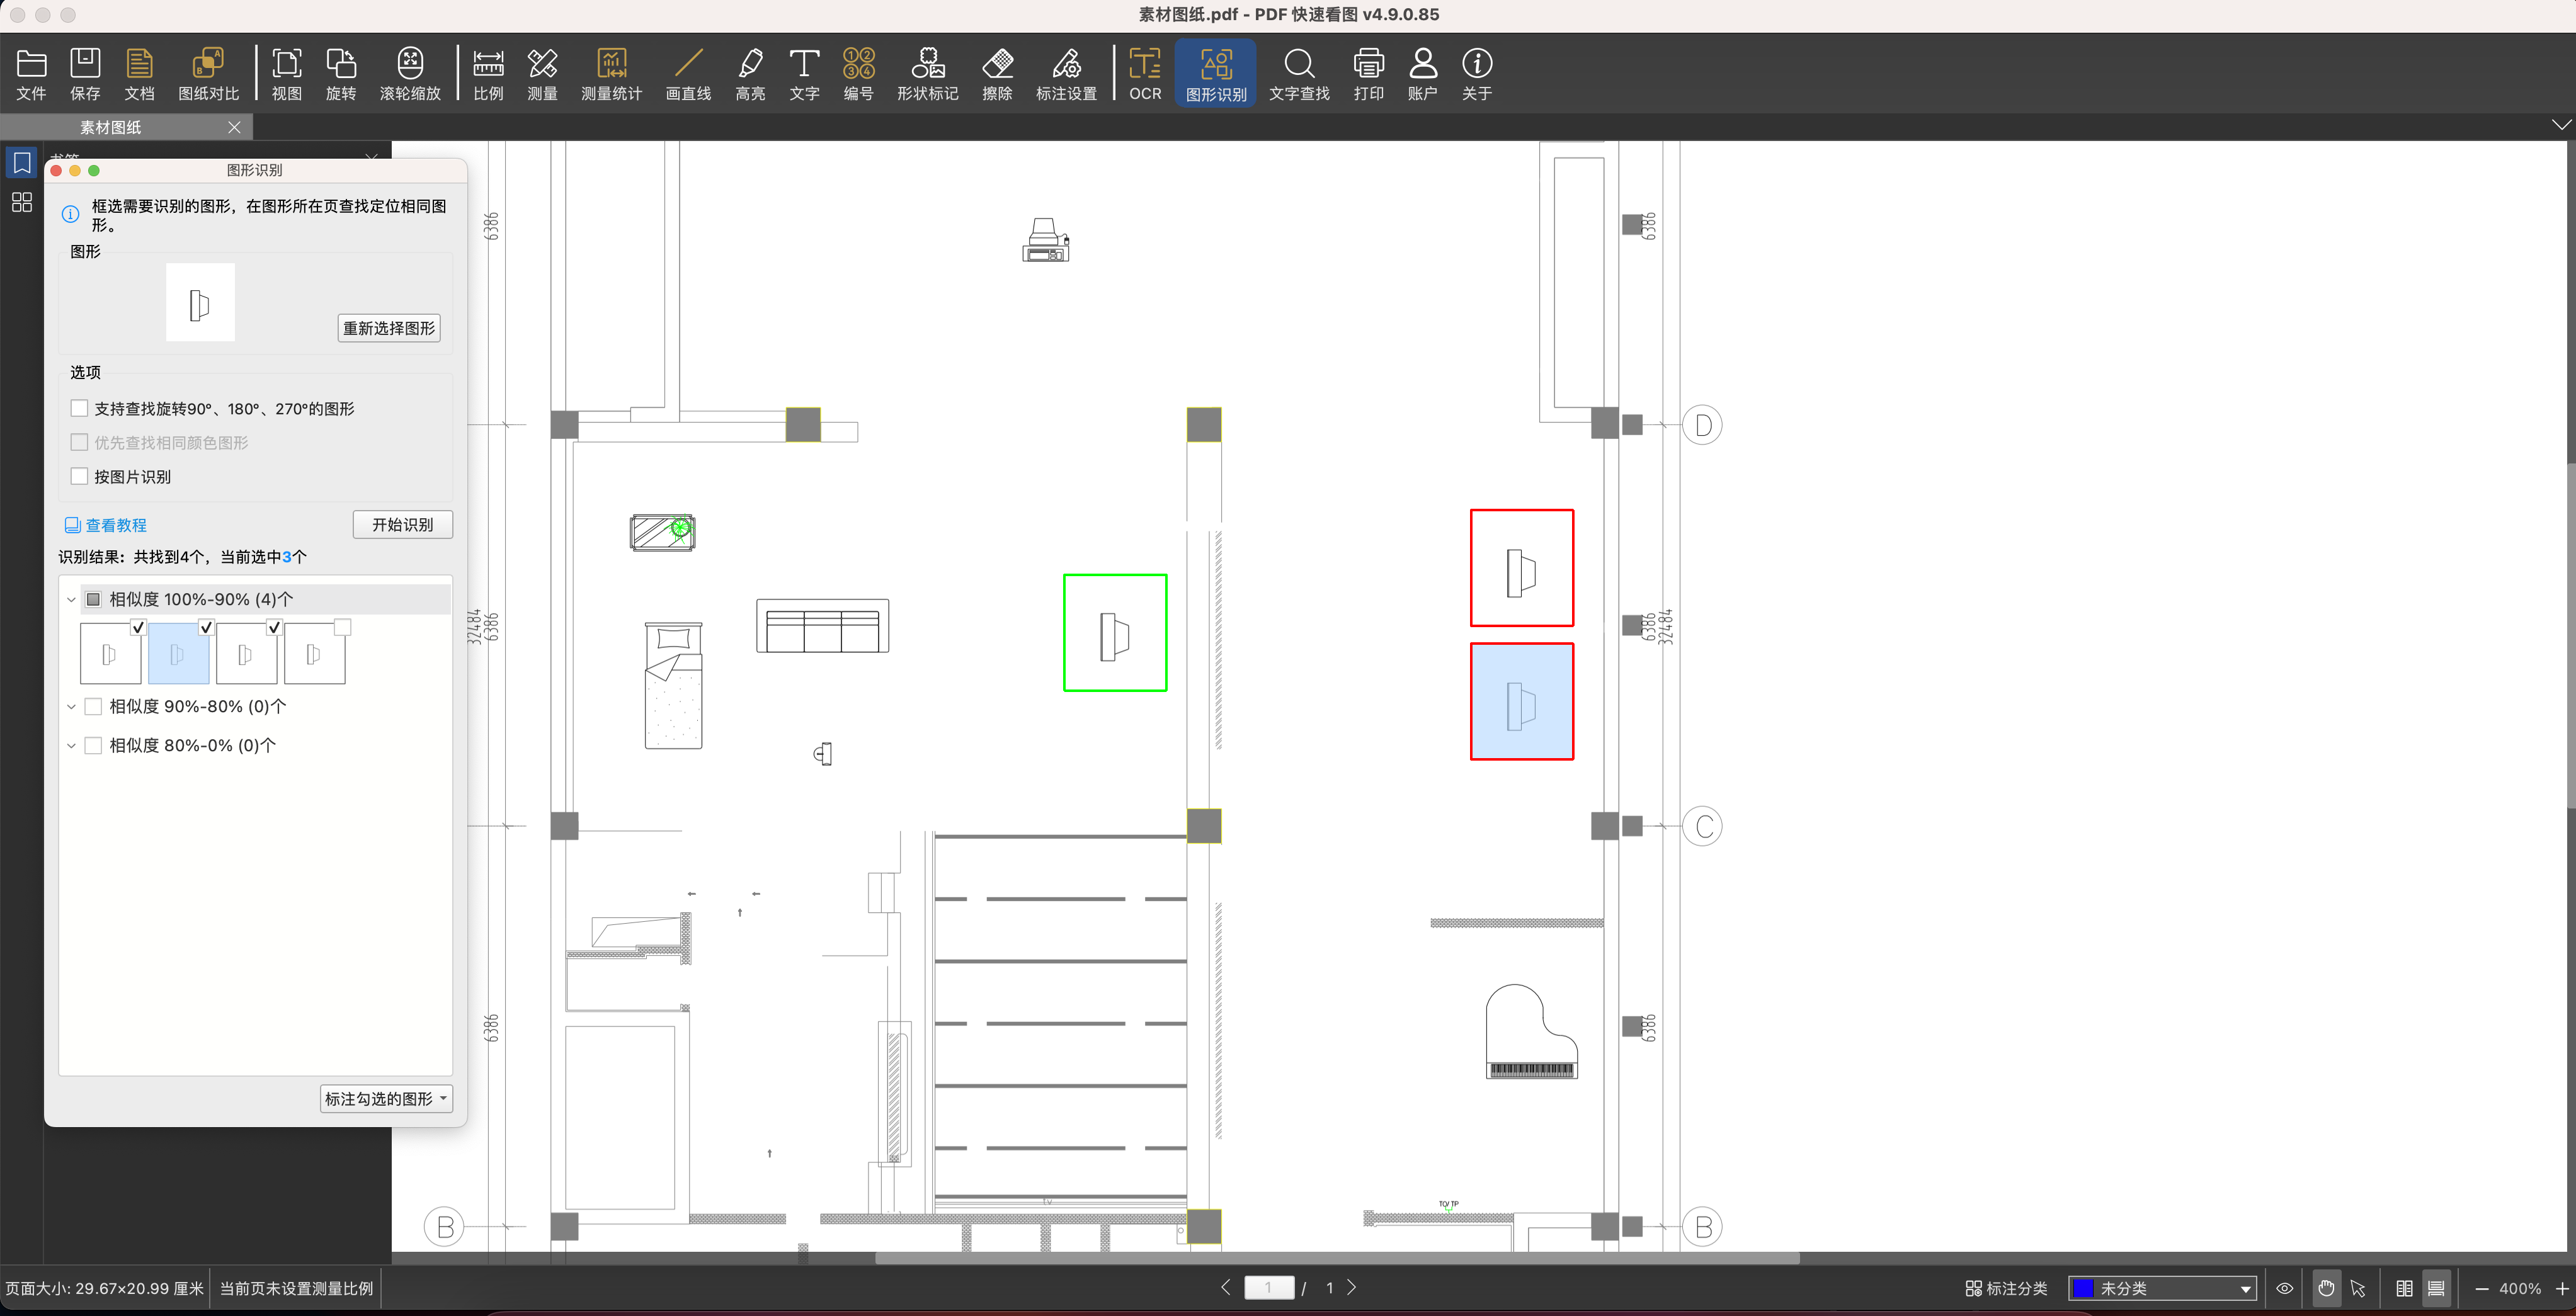
Task: Toggle annotation visibility eye icon
Action: (2284, 1288)
